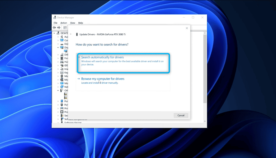Select the Mice mouse-shaped category icon
The image size is (276, 158).
tap(62, 76)
